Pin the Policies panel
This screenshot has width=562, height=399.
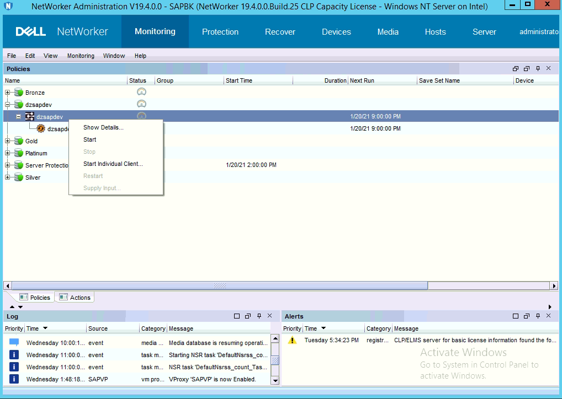pyautogui.click(x=538, y=69)
